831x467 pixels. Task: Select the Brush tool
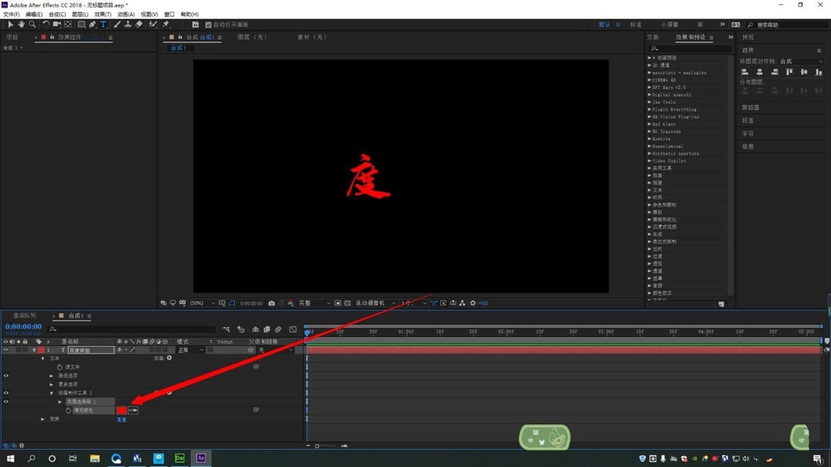pos(117,24)
